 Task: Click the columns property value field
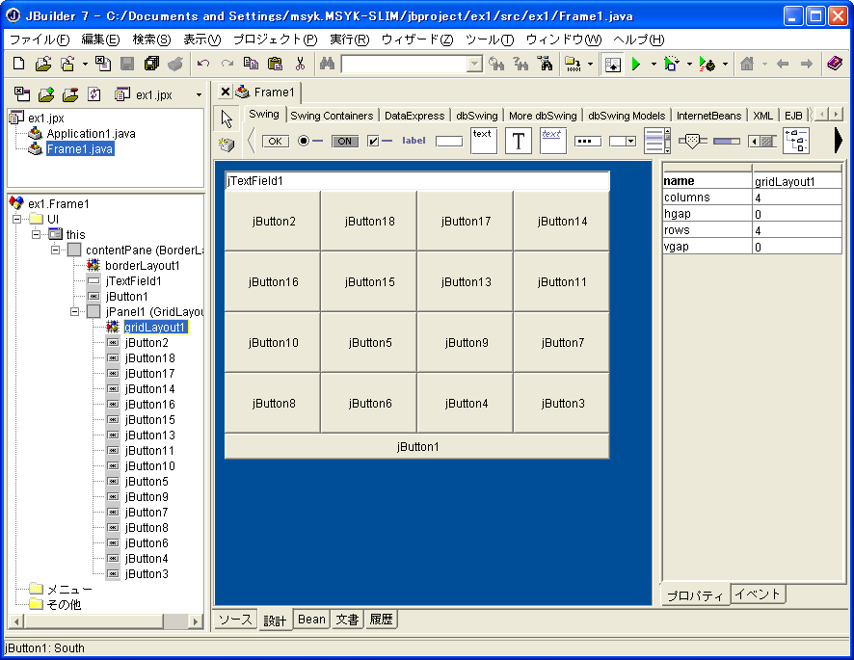(797, 198)
